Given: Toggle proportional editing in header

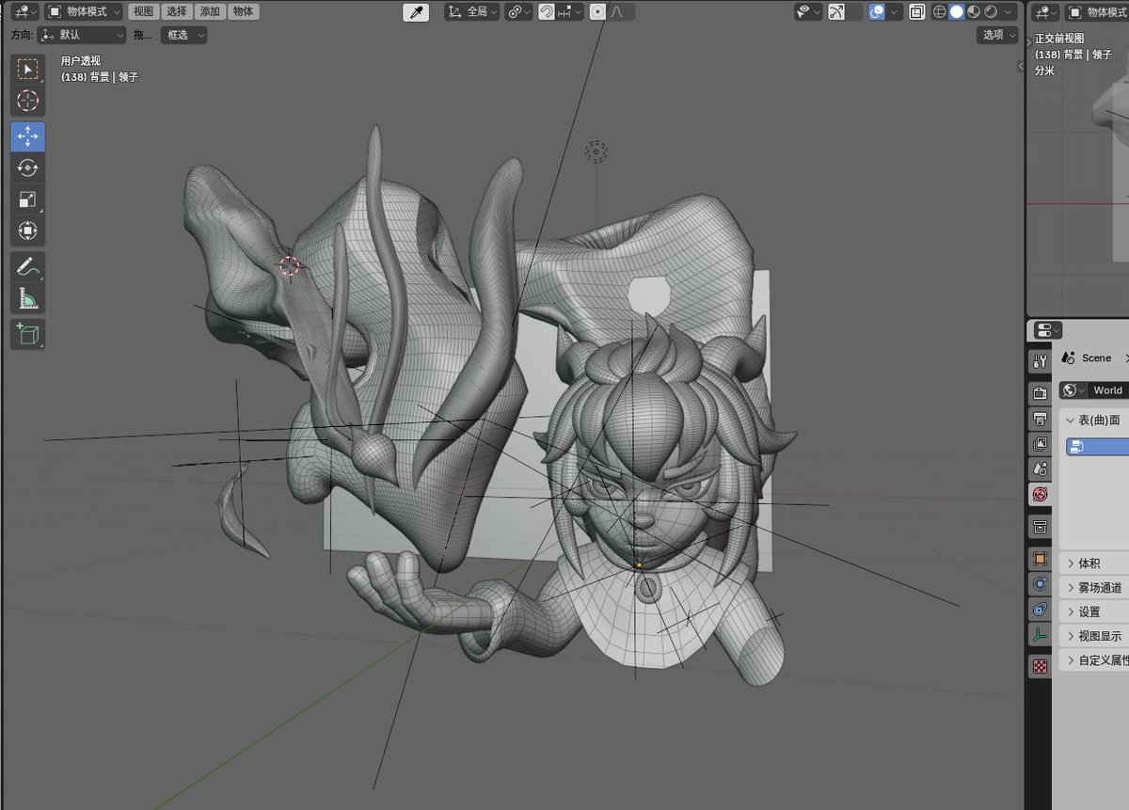Looking at the screenshot, I should point(597,12).
